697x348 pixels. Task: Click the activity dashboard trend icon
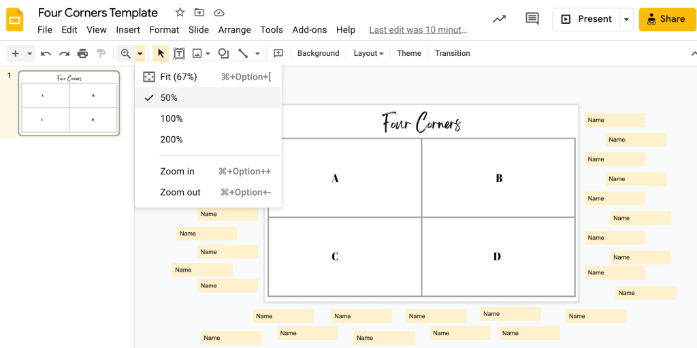tap(499, 19)
